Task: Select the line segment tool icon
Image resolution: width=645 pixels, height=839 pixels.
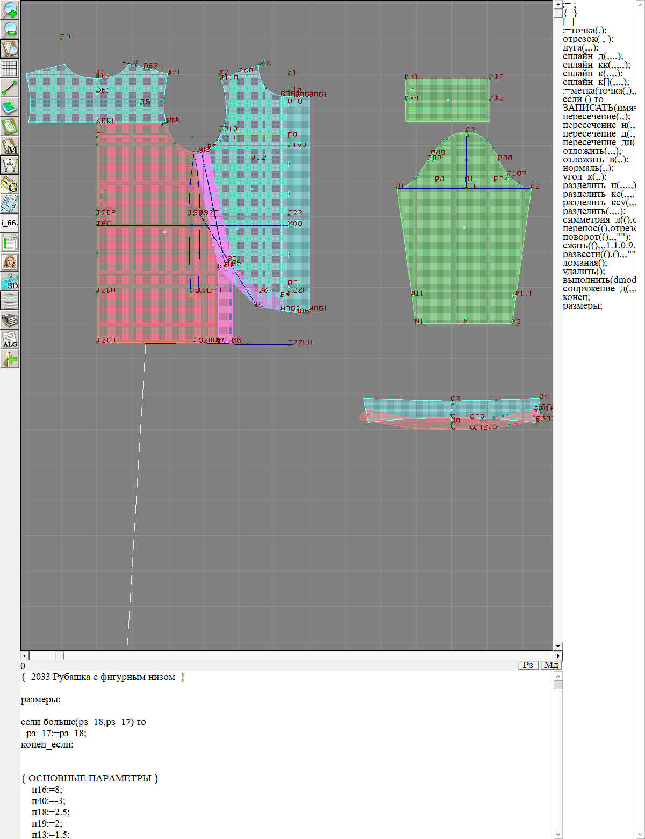Action: pyautogui.click(x=10, y=88)
